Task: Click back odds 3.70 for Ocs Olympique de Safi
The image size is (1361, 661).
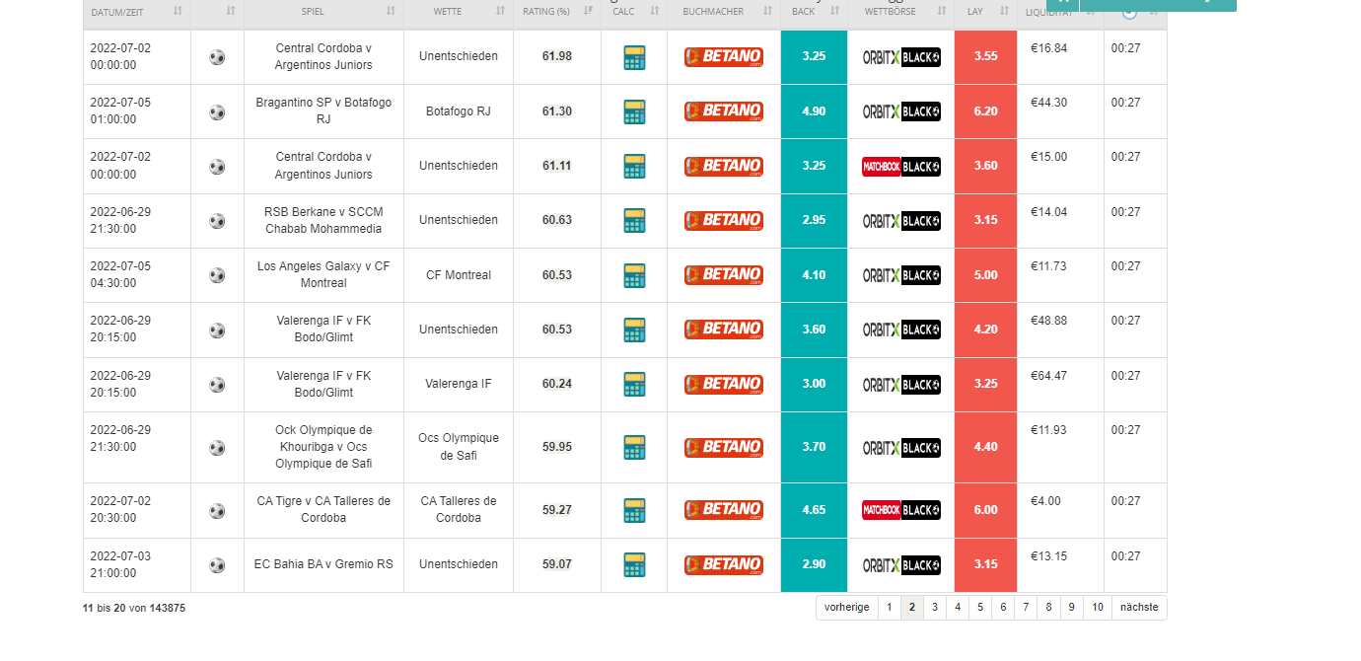Action: click(x=814, y=447)
